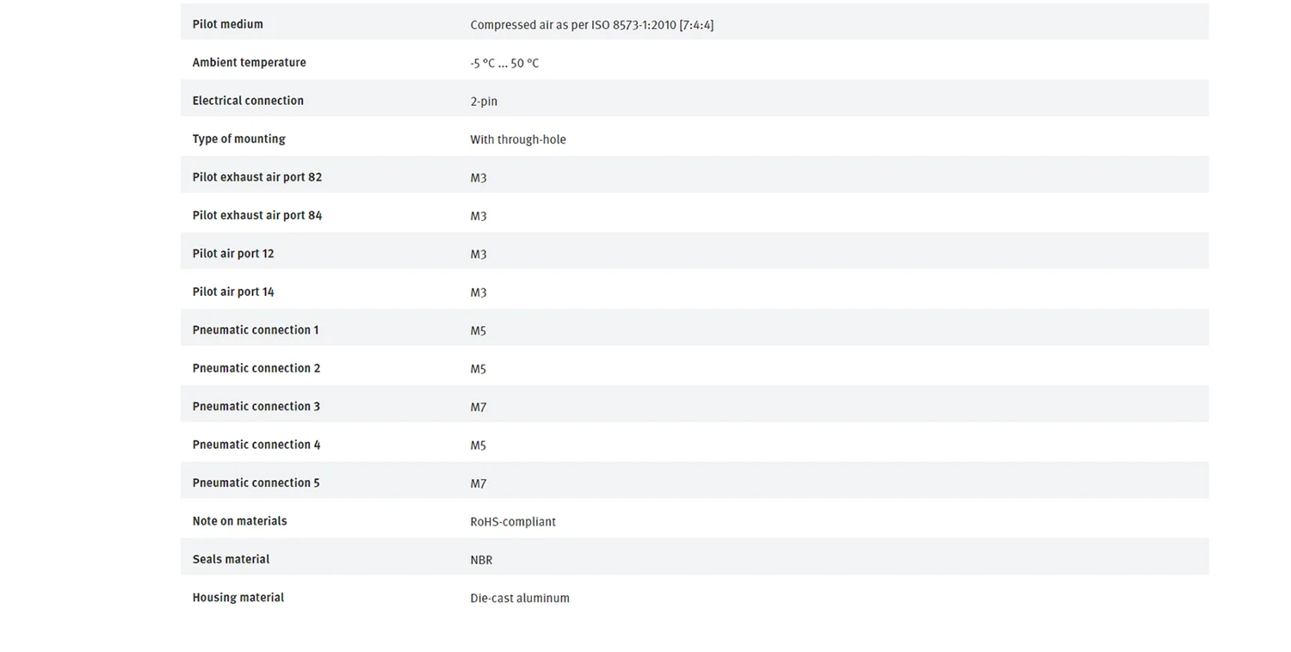Select the RoHS-compliant value text

tap(513, 522)
